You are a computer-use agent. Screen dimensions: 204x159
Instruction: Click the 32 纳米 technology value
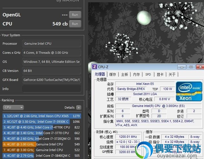123,99
